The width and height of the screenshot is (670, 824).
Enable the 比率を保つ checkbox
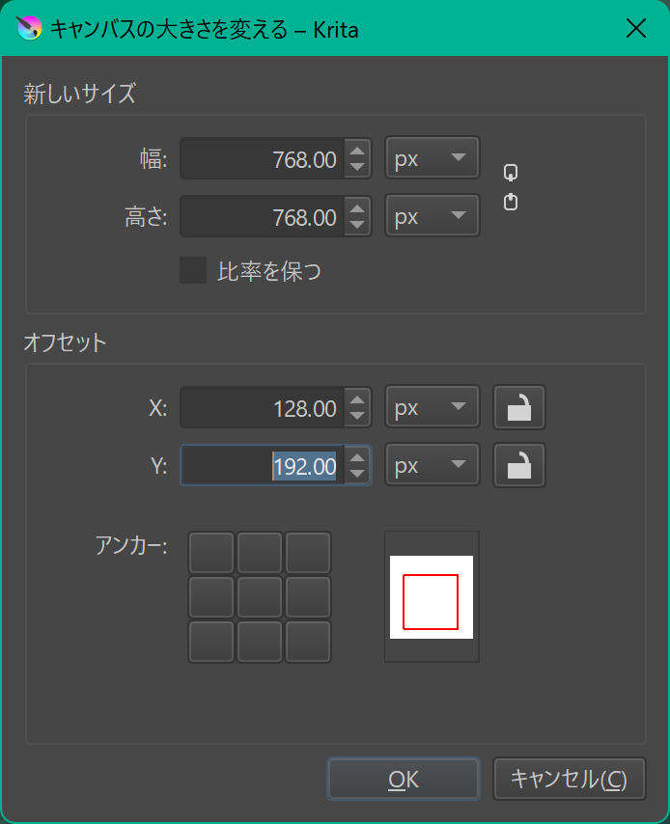(192, 271)
